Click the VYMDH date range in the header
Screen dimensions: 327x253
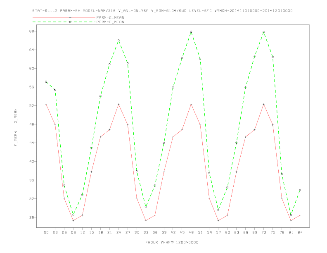click(254, 11)
